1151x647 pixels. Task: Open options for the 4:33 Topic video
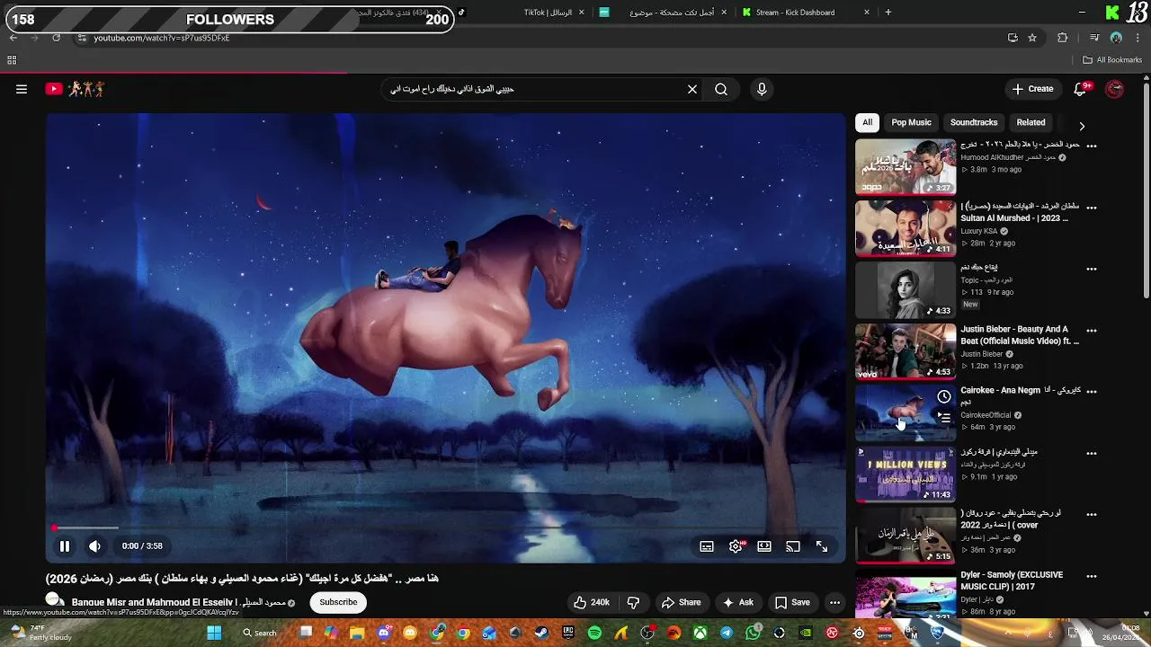[x=1092, y=269]
